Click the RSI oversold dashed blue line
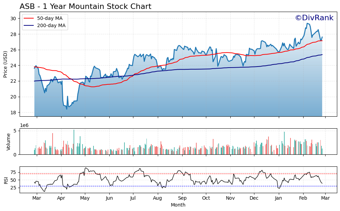Image resolution: width=340 pixels, height=211 pixels. [172, 186]
